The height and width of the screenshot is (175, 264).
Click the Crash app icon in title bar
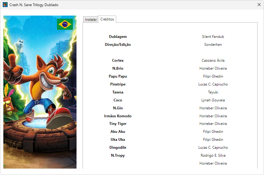(x=5, y=5)
